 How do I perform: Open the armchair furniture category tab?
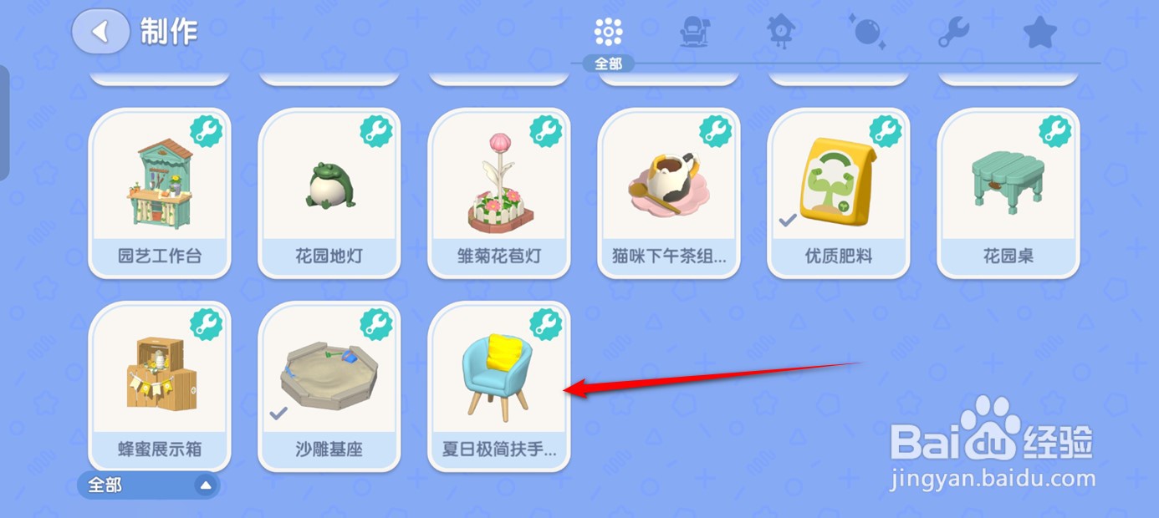click(x=695, y=33)
